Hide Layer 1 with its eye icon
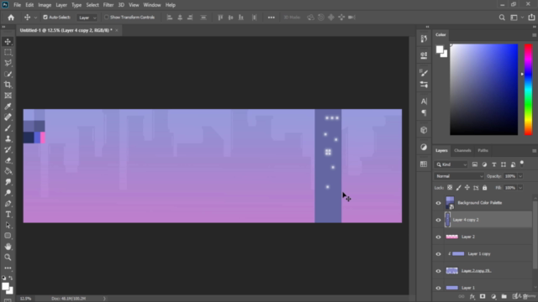This screenshot has height=302, width=538. point(438,288)
